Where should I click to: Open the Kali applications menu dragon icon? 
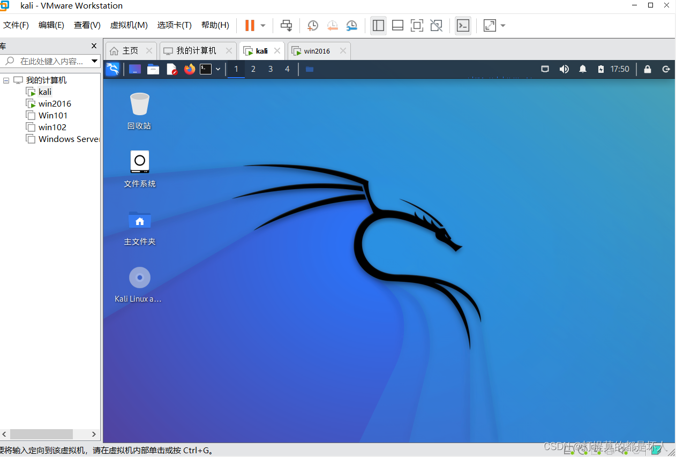tap(112, 69)
